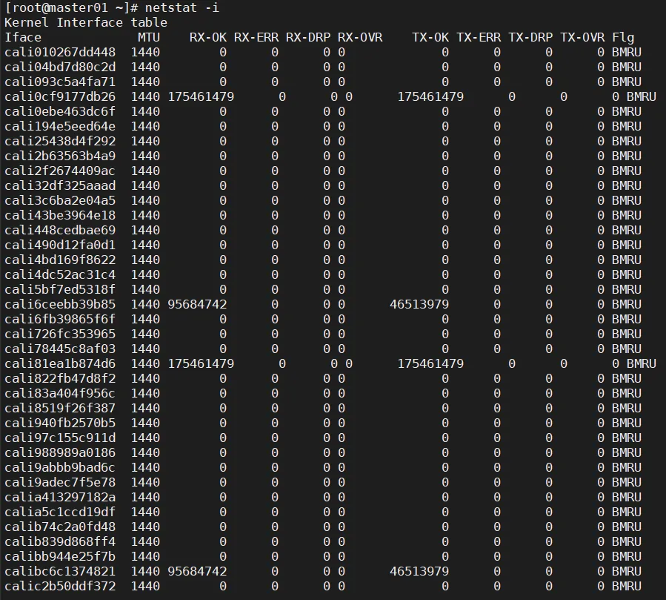Click the 'TX-DRP' column header

pyautogui.click(x=530, y=37)
